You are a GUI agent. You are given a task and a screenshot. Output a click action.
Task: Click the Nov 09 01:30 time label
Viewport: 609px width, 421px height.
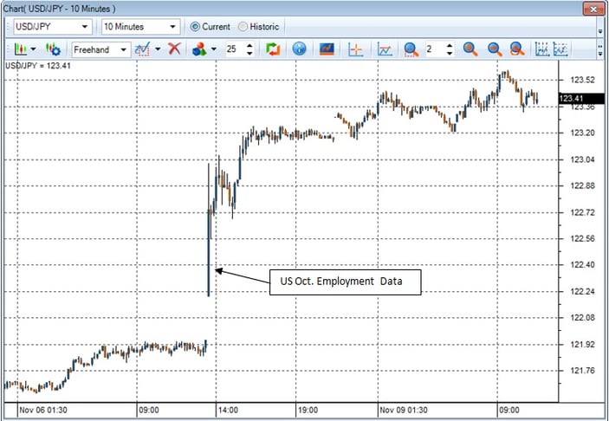coord(404,410)
